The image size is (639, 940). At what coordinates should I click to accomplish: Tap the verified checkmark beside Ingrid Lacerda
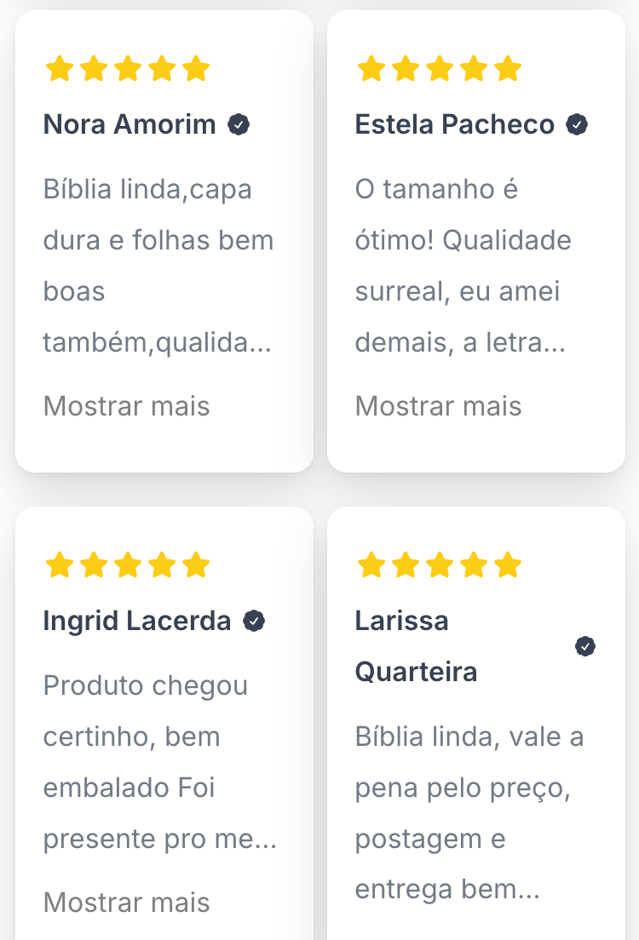point(254,622)
